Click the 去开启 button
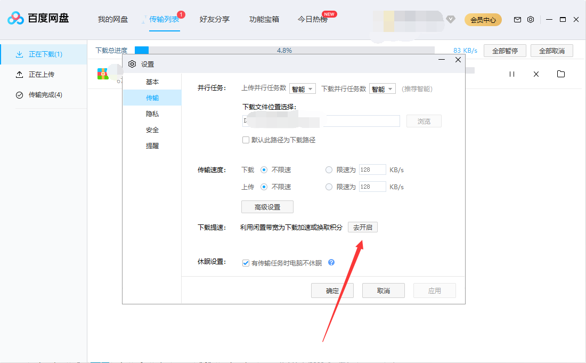586x363 pixels. click(x=363, y=228)
